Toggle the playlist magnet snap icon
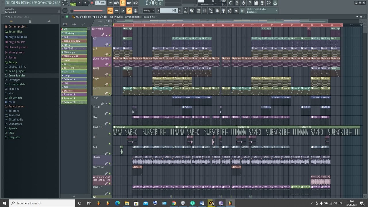 point(67,17)
